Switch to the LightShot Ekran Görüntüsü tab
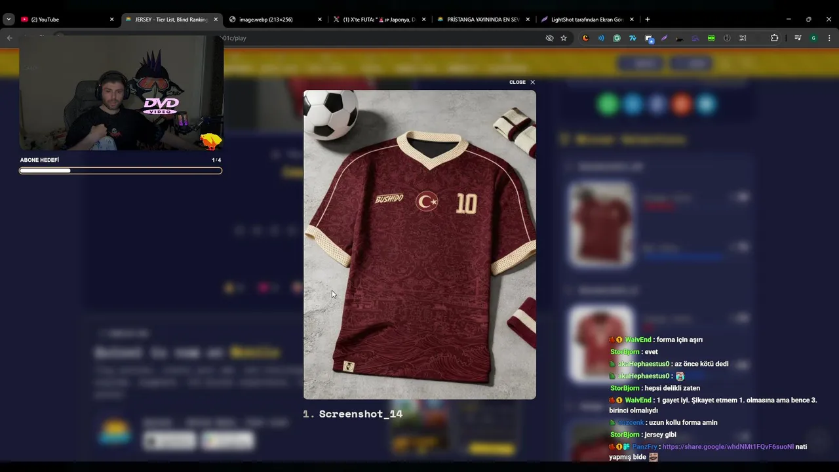Viewport: 839px width, 472px height. 587,20
